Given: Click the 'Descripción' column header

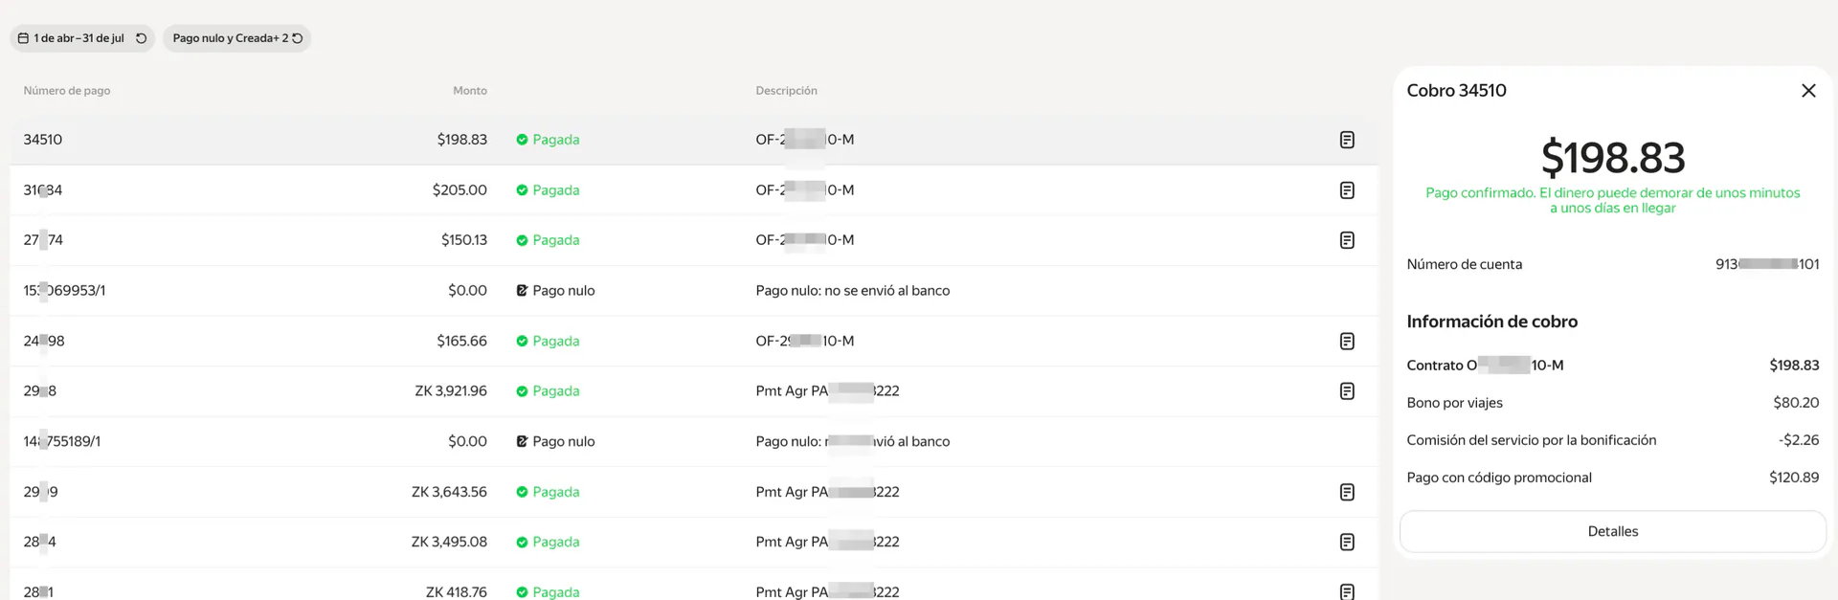Looking at the screenshot, I should (786, 91).
